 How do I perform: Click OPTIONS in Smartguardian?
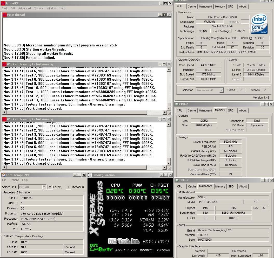163,250
